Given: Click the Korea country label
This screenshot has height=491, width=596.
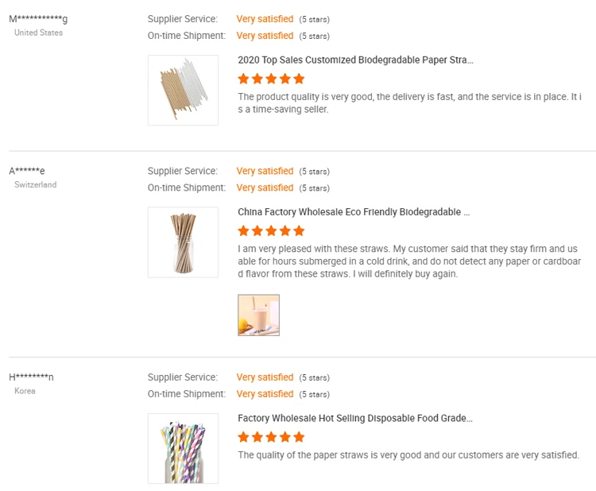Looking at the screenshot, I should [25, 391].
